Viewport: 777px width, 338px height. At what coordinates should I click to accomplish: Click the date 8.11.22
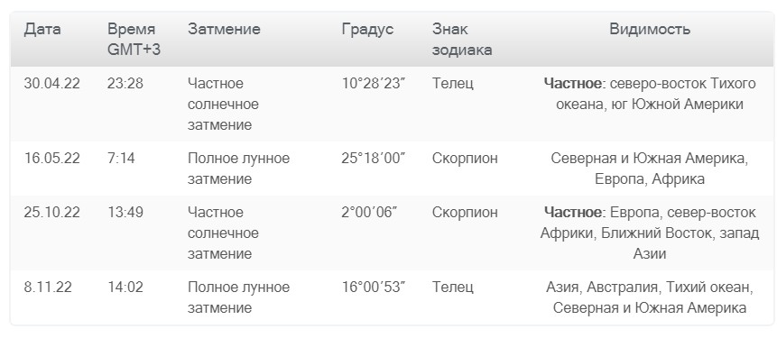click(48, 288)
